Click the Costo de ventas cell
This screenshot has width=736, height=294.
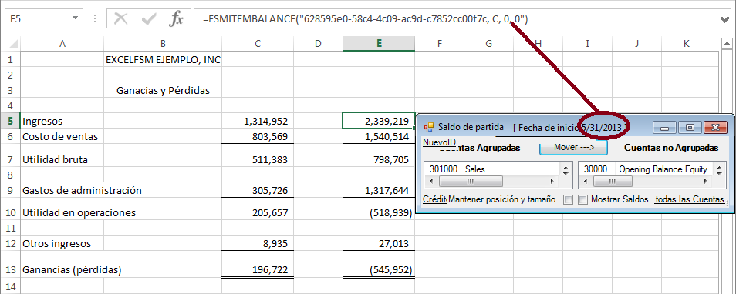62,136
